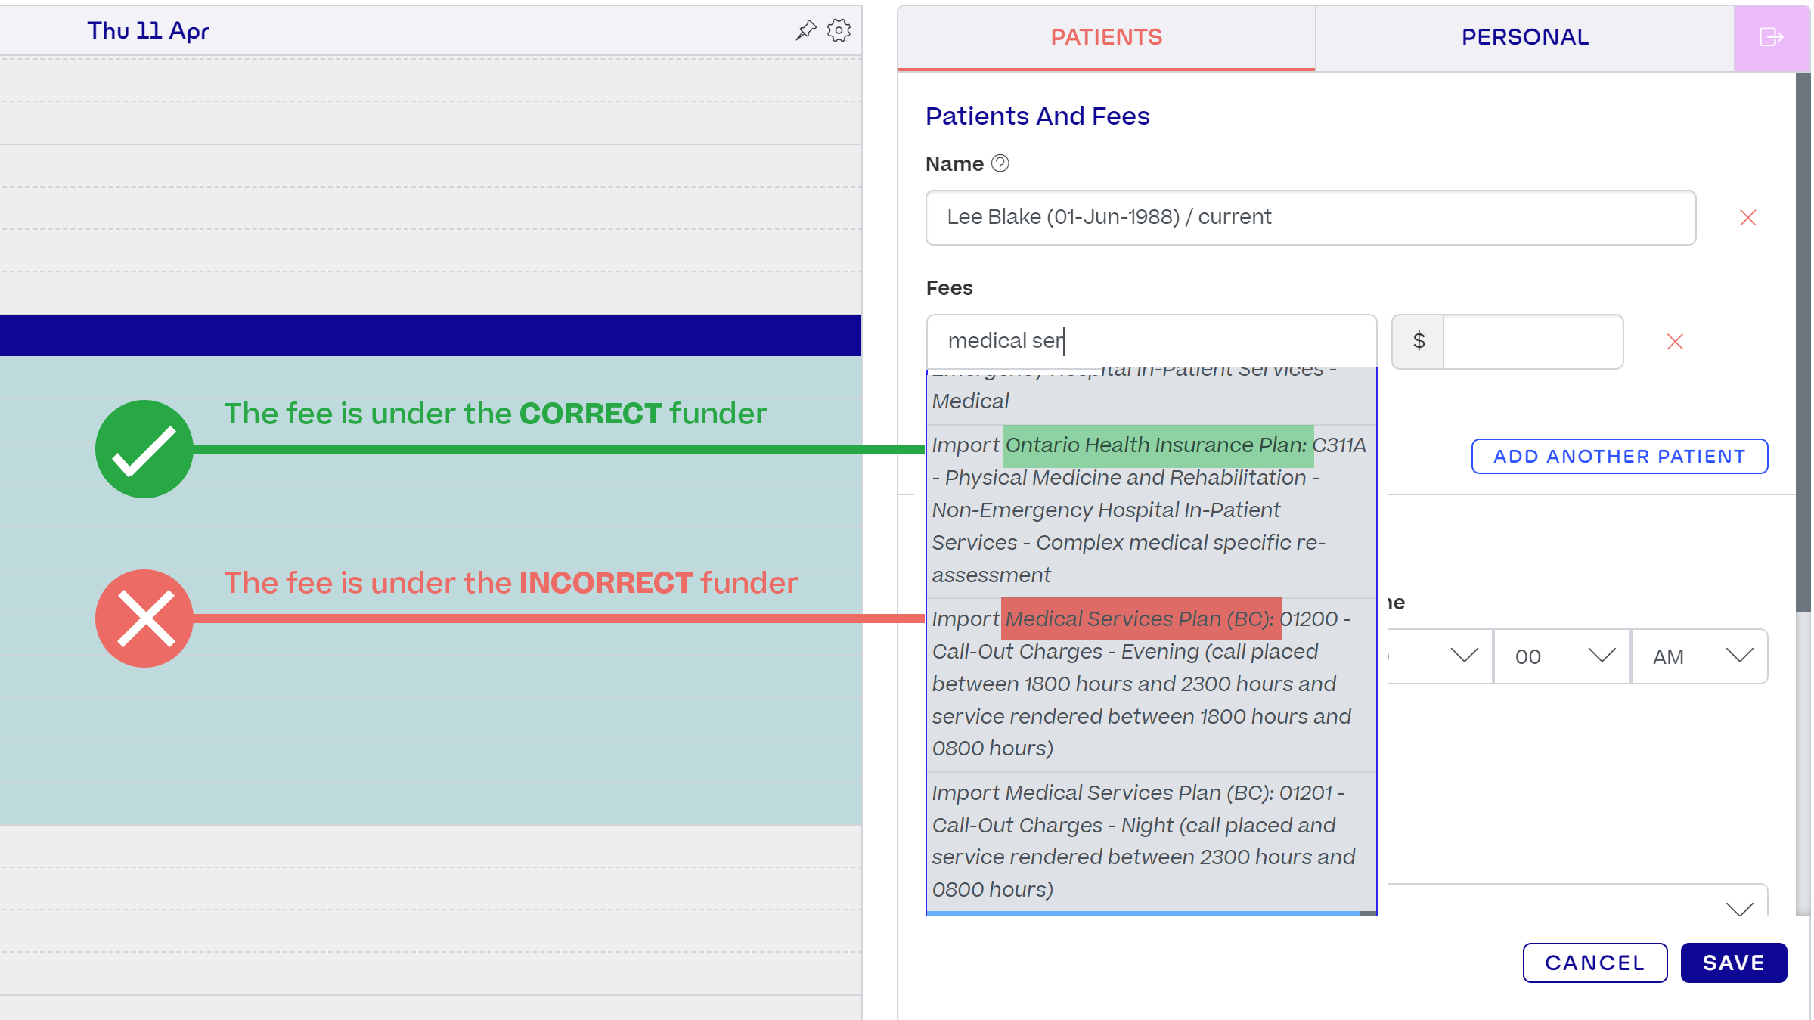The image size is (1814, 1020).
Task: Remove the fee row with red X
Action: pos(1675,342)
